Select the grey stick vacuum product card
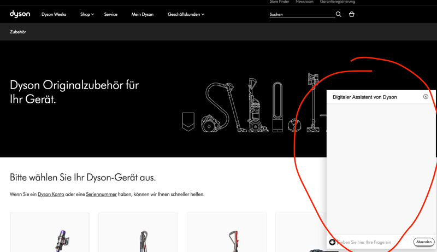 pyautogui.click(x=138, y=232)
